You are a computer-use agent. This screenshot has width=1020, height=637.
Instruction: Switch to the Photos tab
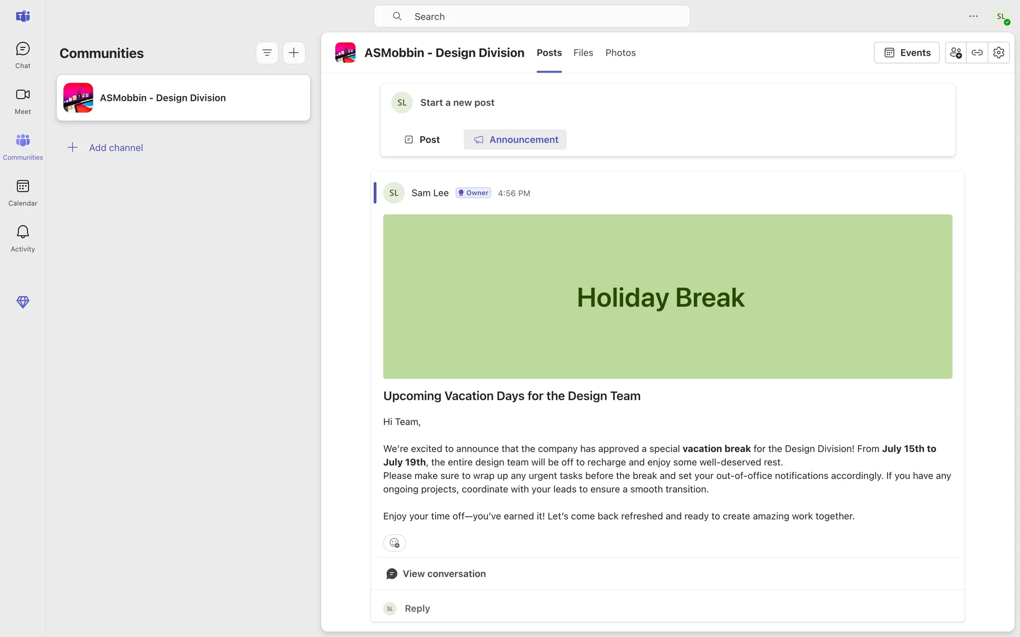pyautogui.click(x=620, y=53)
